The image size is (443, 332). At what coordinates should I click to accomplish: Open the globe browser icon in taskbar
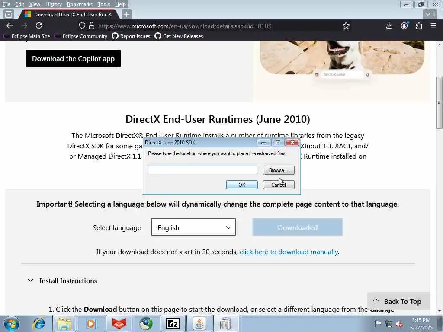pos(146,323)
